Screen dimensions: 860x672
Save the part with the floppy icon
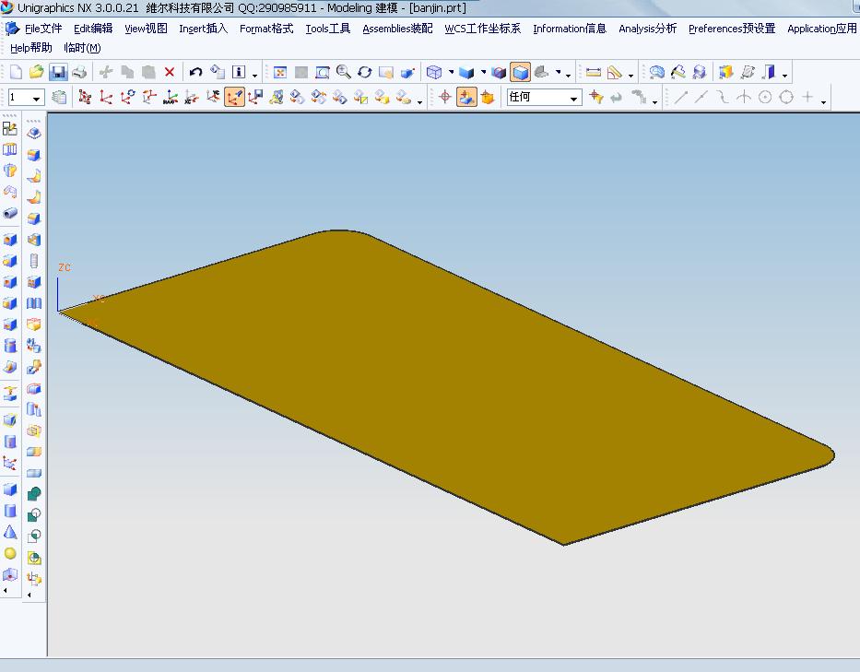pyautogui.click(x=57, y=72)
